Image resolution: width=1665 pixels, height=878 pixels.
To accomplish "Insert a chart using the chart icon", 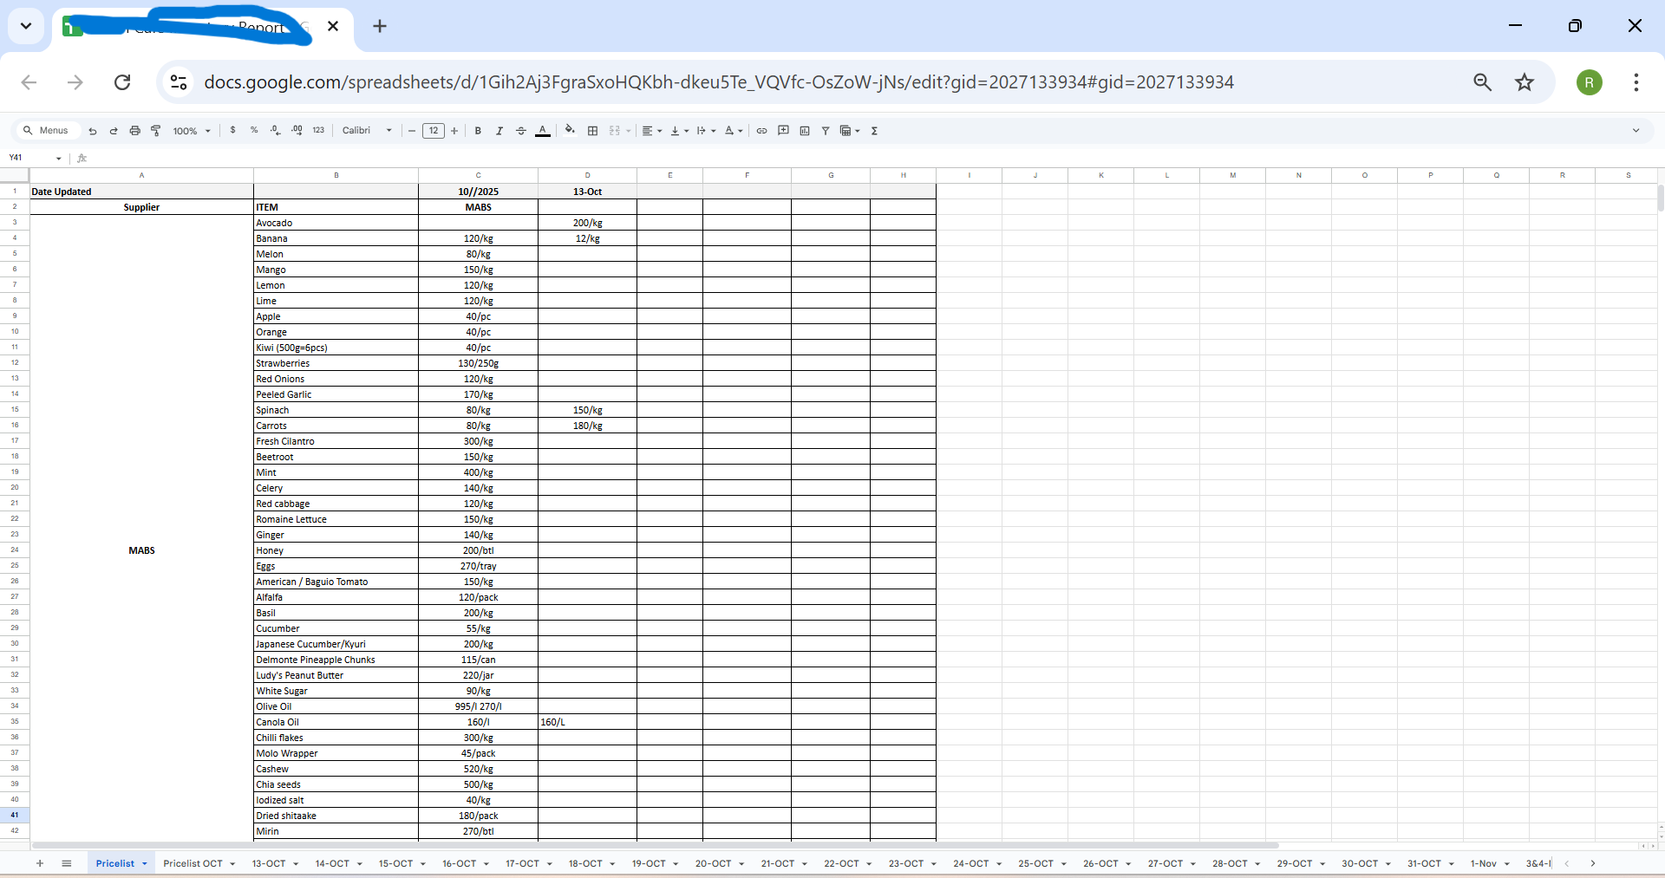I will [805, 131].
